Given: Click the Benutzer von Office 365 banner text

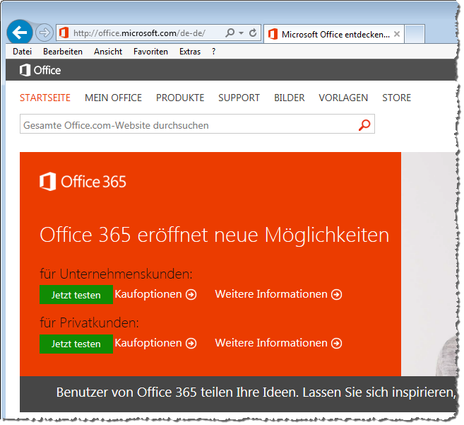Looking at the screenshot, I should click(256, 392).
